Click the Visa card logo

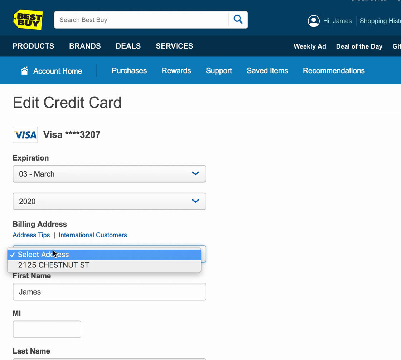click(x=25, y=135)
